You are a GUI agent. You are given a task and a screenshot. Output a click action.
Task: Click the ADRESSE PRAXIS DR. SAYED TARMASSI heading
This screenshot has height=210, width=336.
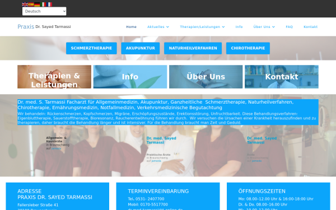click(55, 194)
